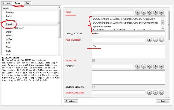Click the INPUT text field

click(x=113, y=12)
